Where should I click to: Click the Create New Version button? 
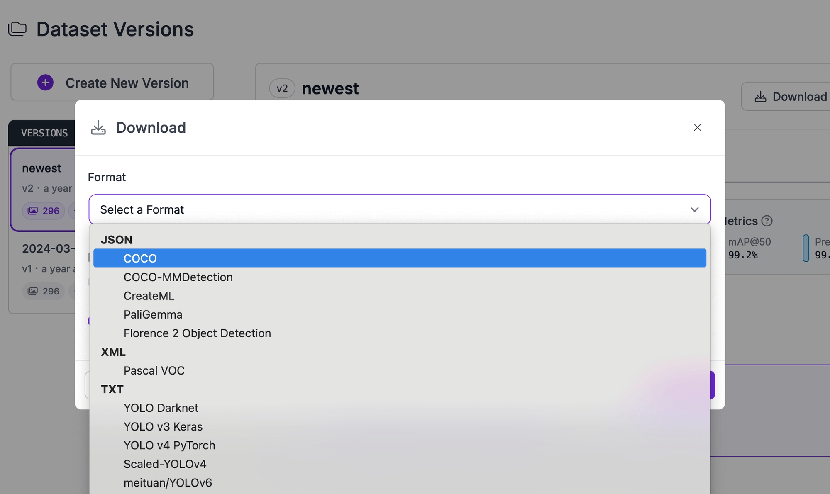(112, 82)
